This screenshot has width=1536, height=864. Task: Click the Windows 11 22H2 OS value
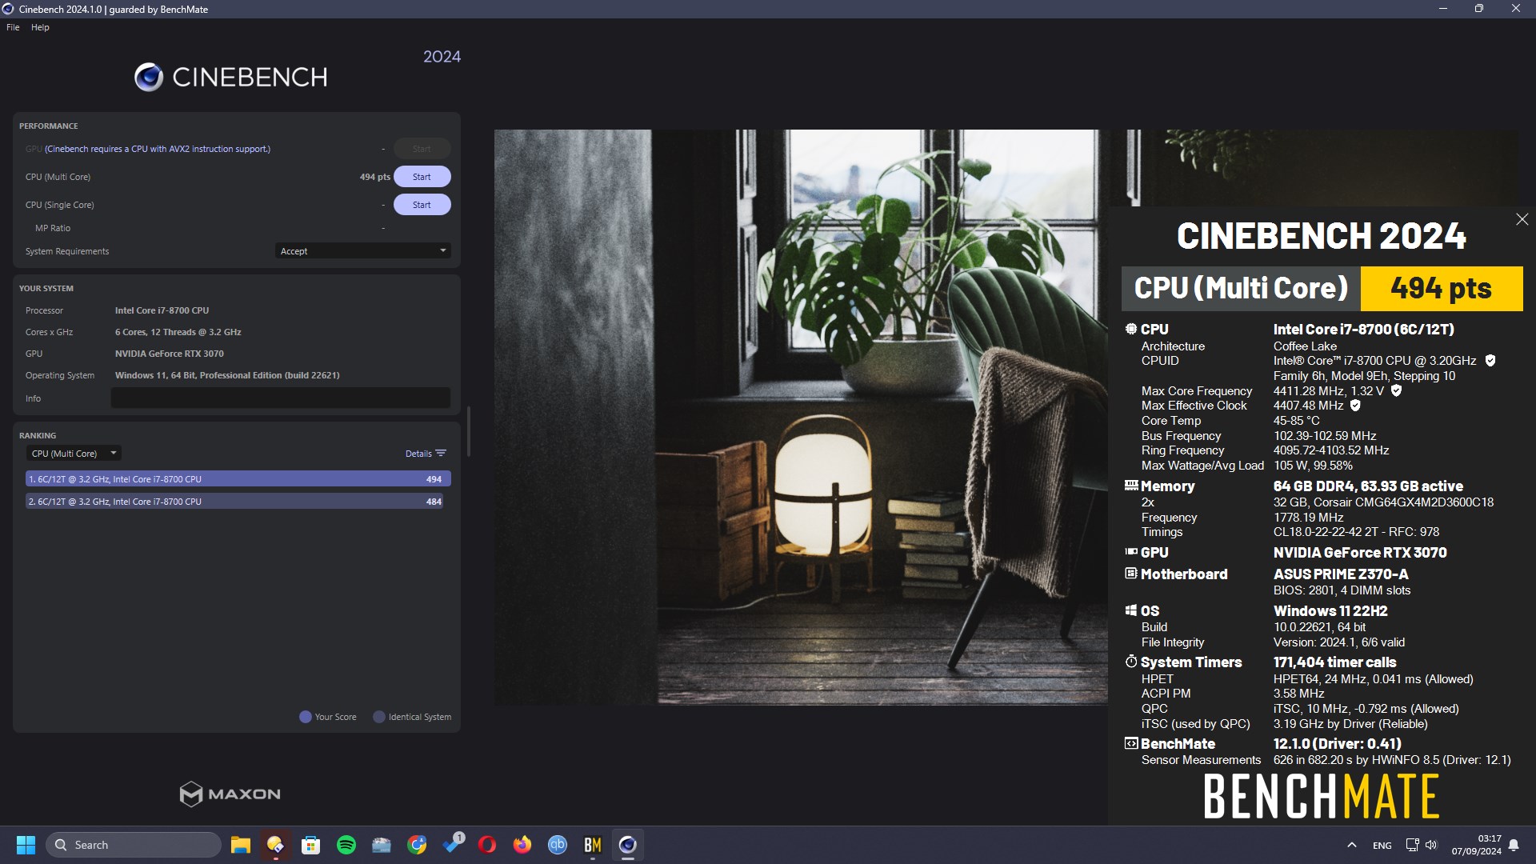point(1330,611)
